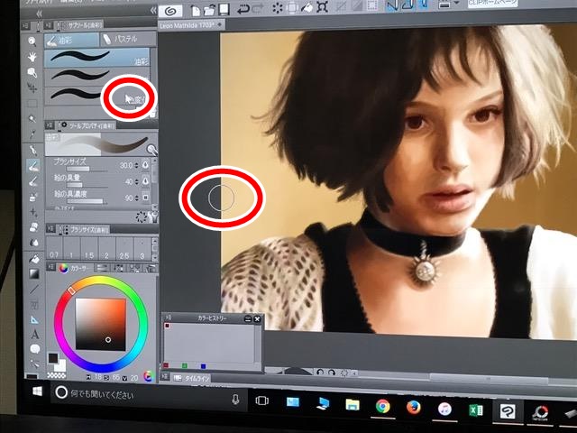Toggle snap to ruler in toolbar
This screenshot has height=433, width=577.
[x=392, y=5]
